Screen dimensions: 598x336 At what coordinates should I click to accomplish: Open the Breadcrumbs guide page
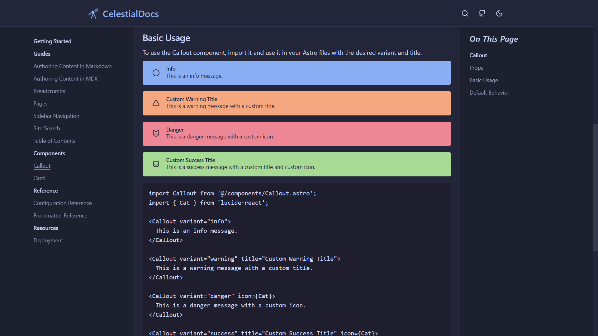tap(49, 91)
